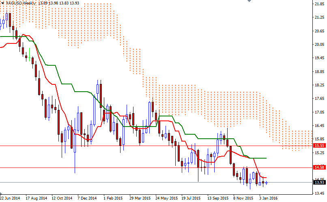This screenshot has height=202, width=327.
Task: Click the 20.65 price axis label
Action: click(319, 31)
